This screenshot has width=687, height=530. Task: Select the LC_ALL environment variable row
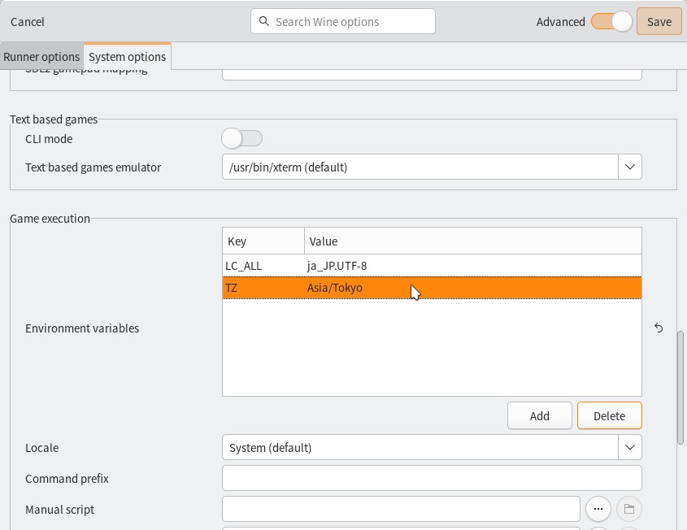[431, 266]
